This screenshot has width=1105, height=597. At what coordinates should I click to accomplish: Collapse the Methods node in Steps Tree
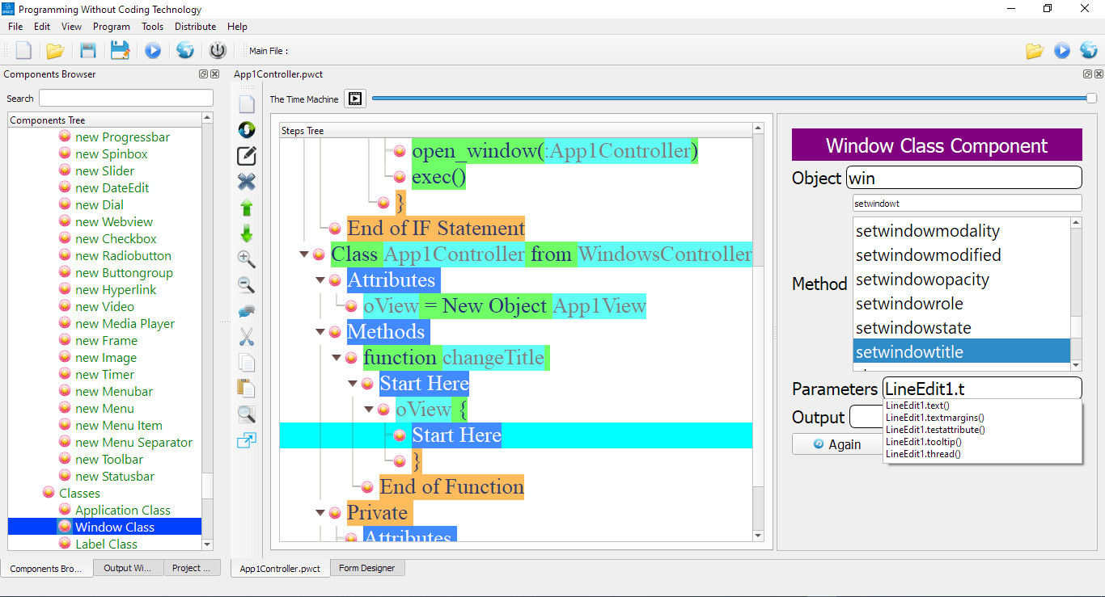[x=319, y=331]
